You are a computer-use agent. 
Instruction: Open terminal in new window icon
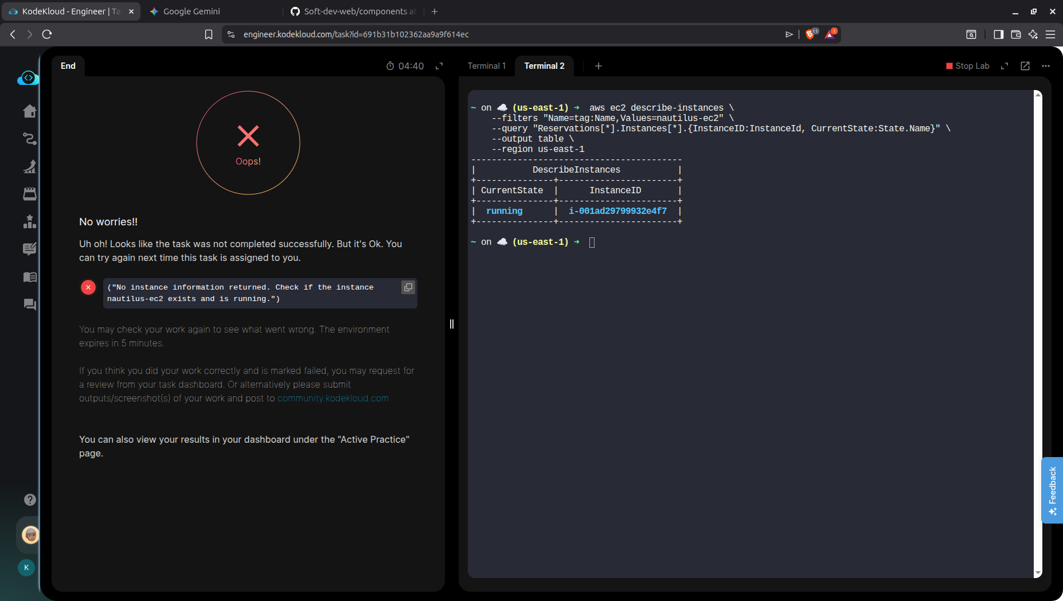click(x=1025, y=66)
